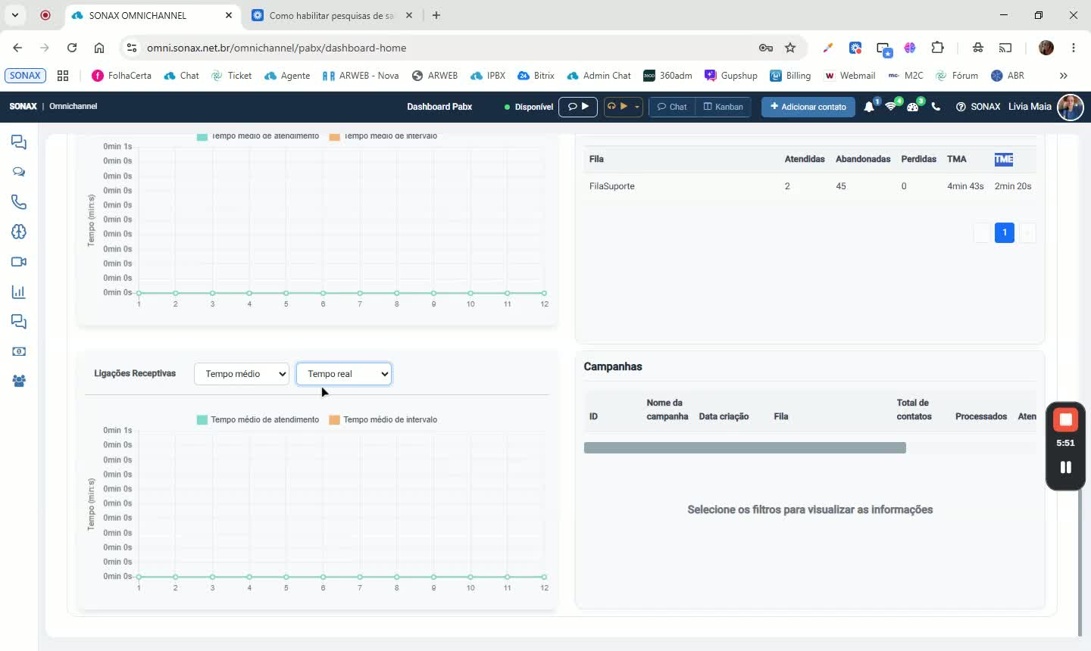Open the tab search dropdown arrow
The image size is (1091, 651).
[x=14, y=15]
